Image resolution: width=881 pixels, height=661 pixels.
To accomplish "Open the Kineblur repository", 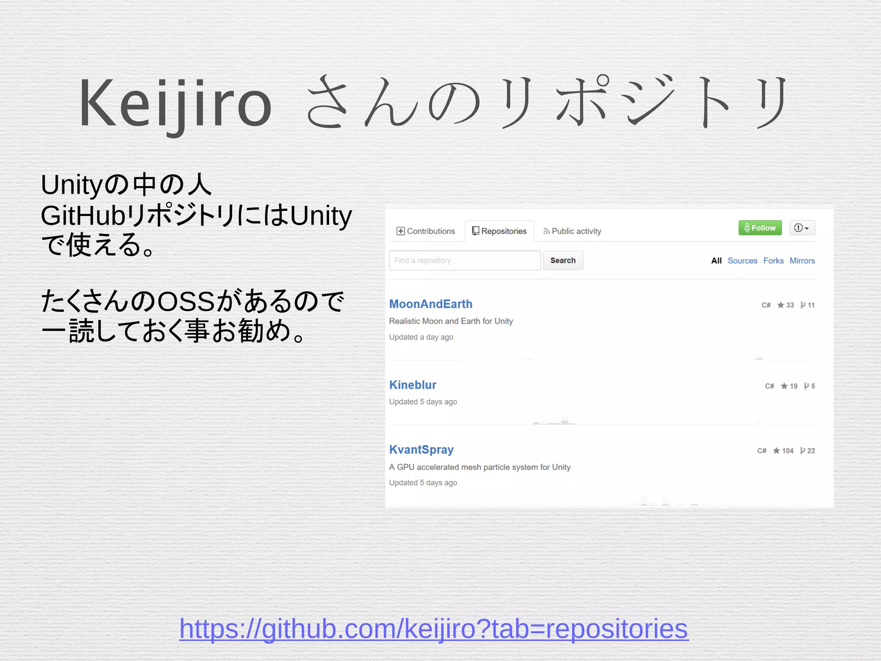I will tap(413, 385).
